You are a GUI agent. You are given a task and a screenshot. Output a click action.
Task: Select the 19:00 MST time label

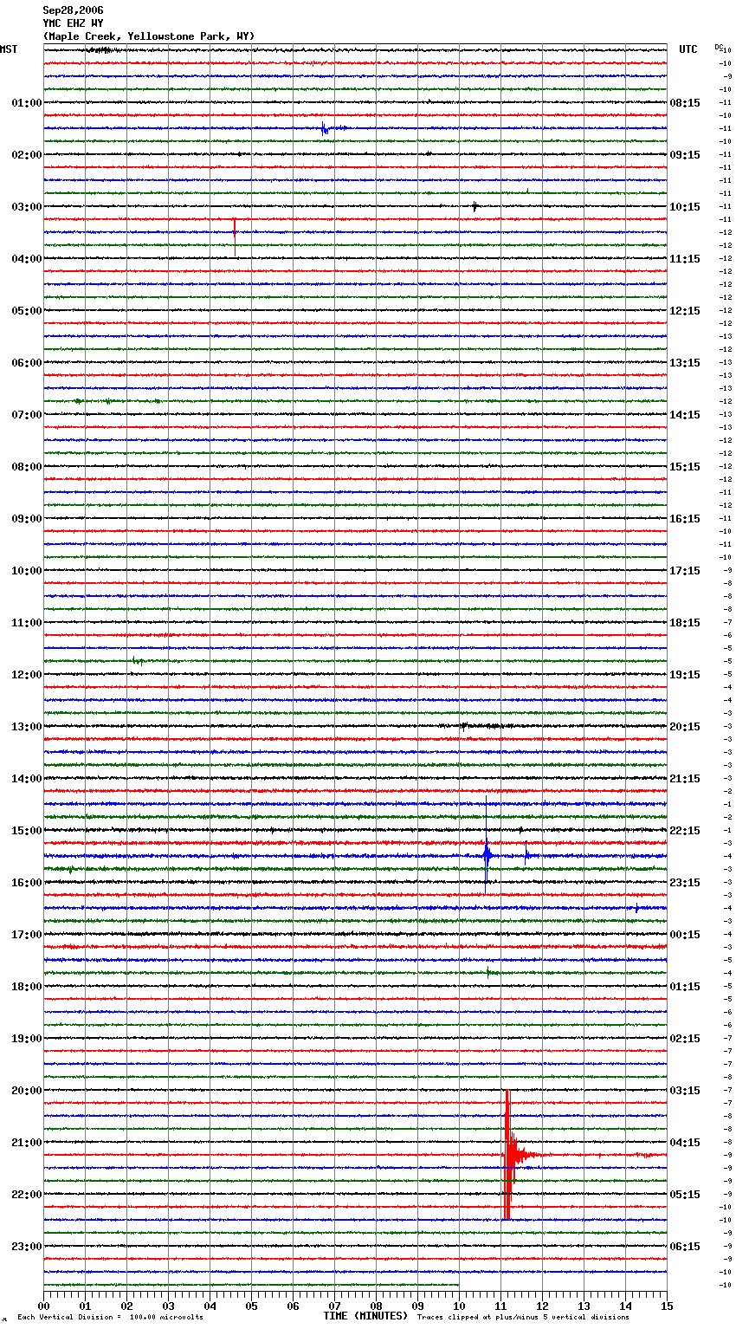(x=27, y=1039)
